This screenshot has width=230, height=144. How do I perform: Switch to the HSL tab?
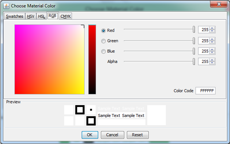pyautogui.click(x=42, y=16)
